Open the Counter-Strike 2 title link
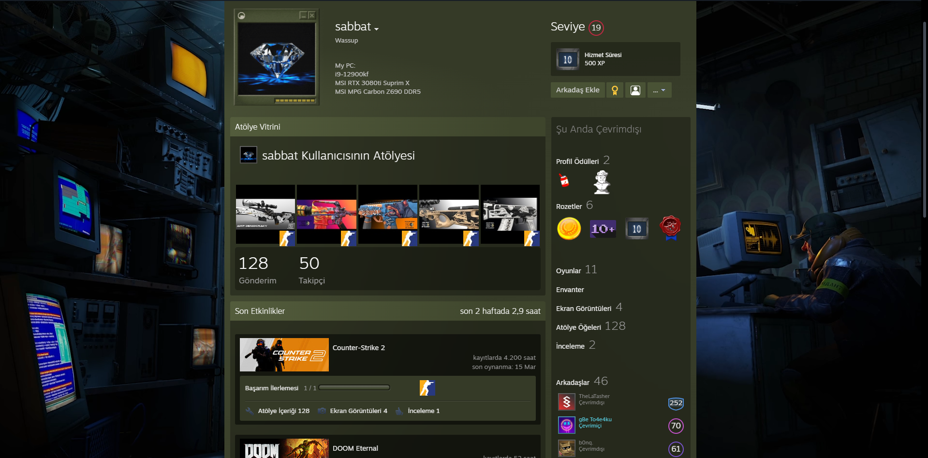The width and height of the screenshot is (928, 458). pyautogui.click(x=359, y=348)
